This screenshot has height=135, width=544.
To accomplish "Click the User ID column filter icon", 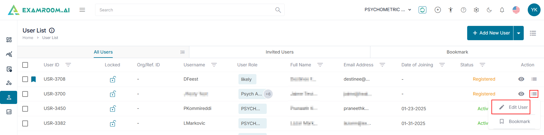I will click(x=68, y=65).
